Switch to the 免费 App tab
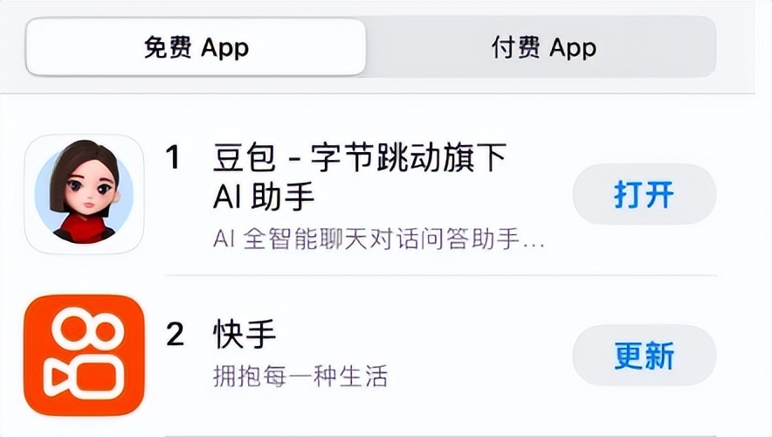The height and width of the screenshot is (437, 772). 196,46
